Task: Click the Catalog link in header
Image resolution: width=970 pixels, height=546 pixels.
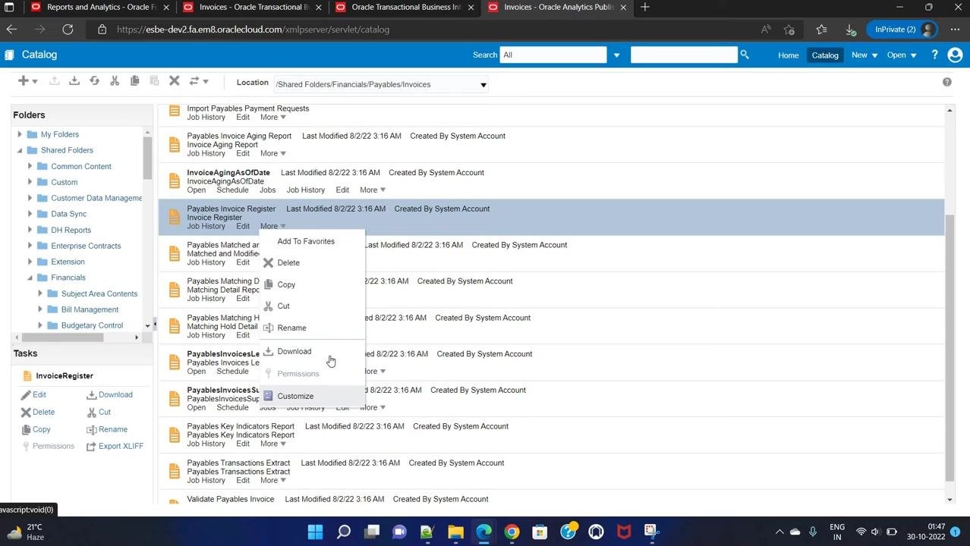Action: [x=825, y=55]
